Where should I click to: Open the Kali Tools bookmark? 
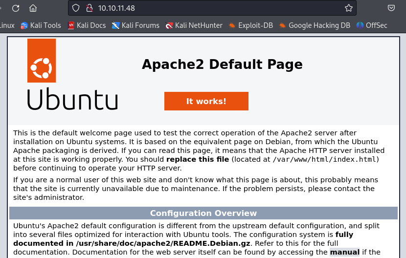41,25
